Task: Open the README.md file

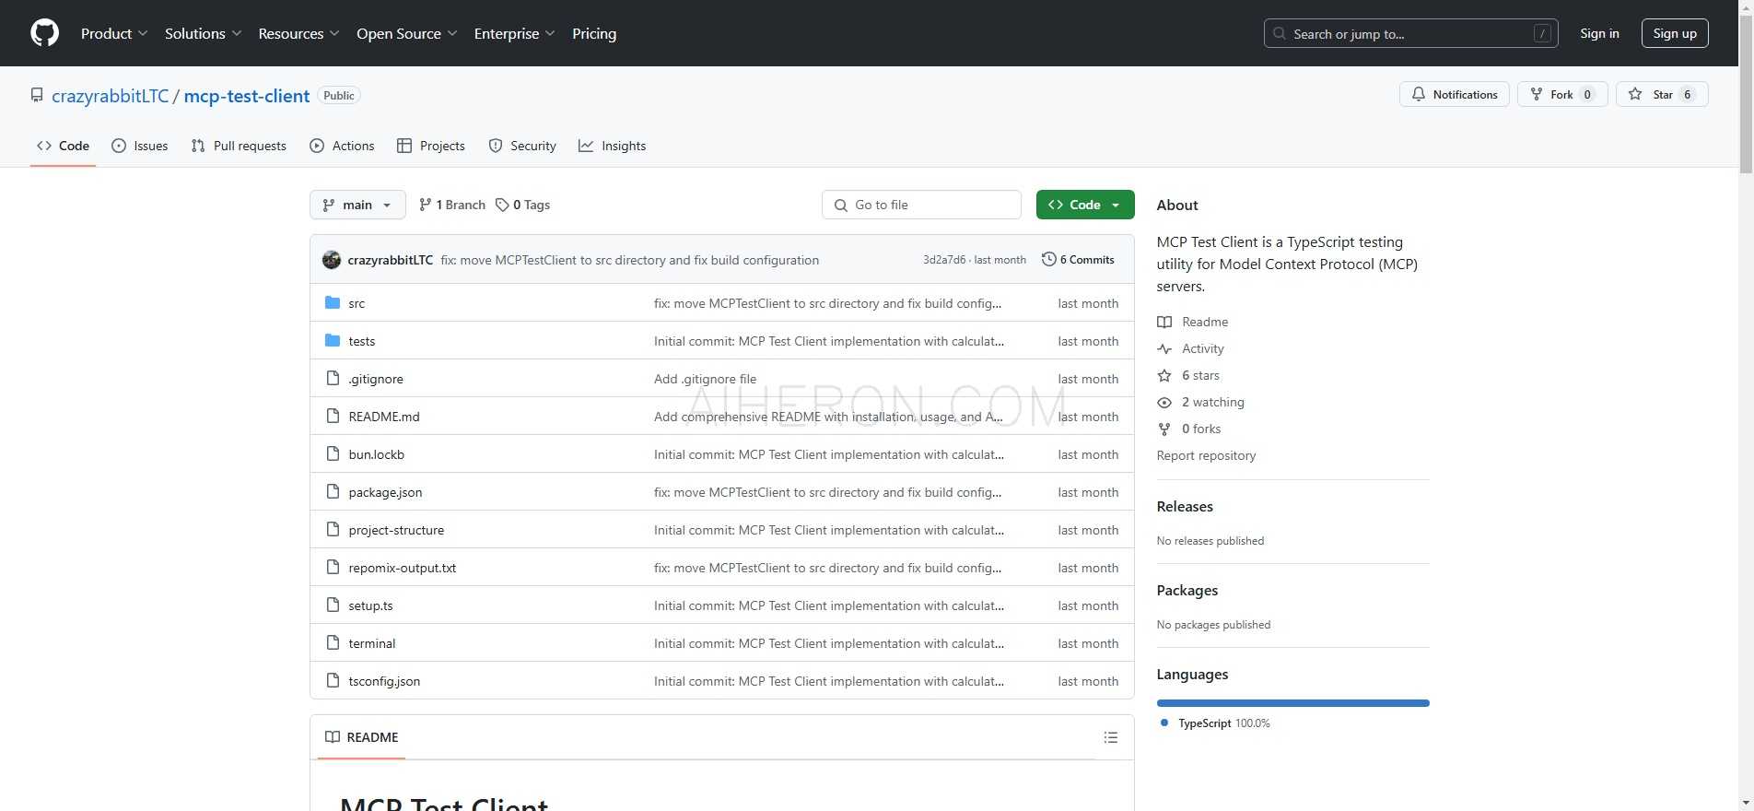Action: [x=384, y=417]
